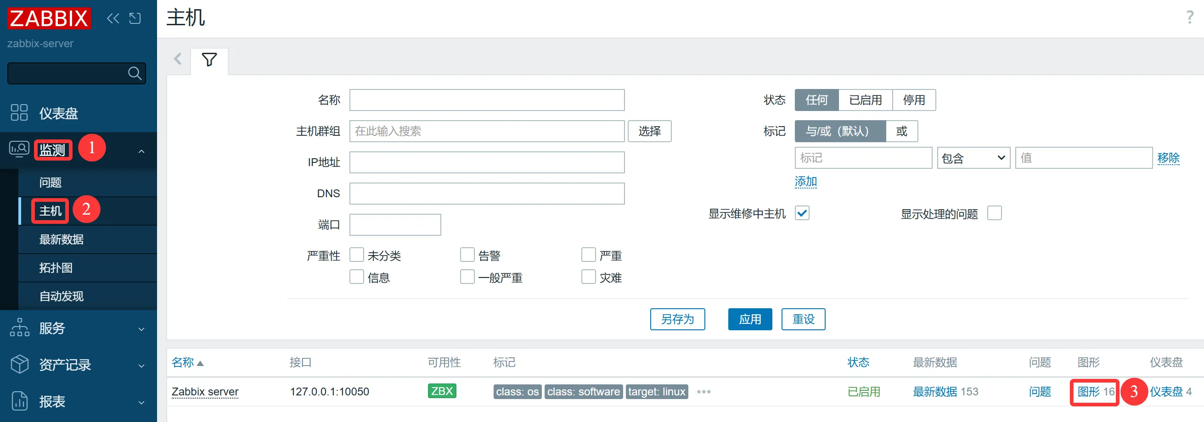Screen dimensions: 1204x422
Task: Click the left arrow beside filter tab
Action: click(x=178, y=59)
